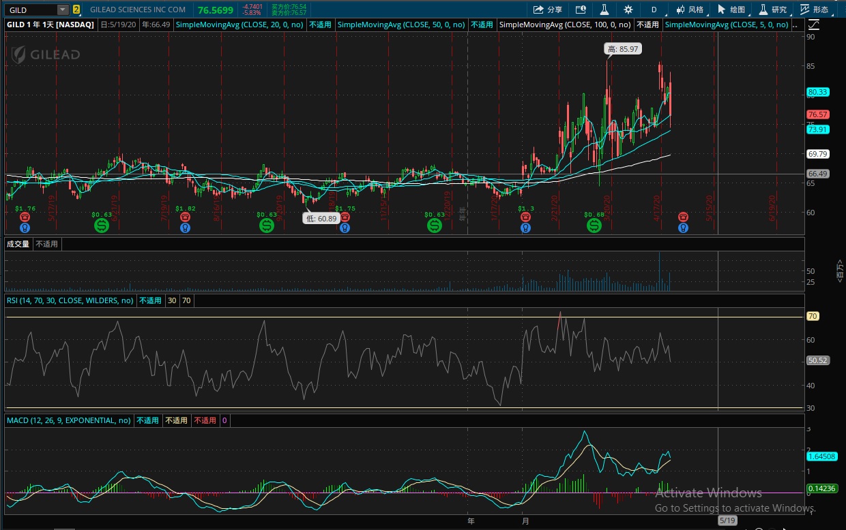The image size is (846, 530).
Task: Click the $0.63 dividend icon near 12/20/19
Action: pos(435,224)
